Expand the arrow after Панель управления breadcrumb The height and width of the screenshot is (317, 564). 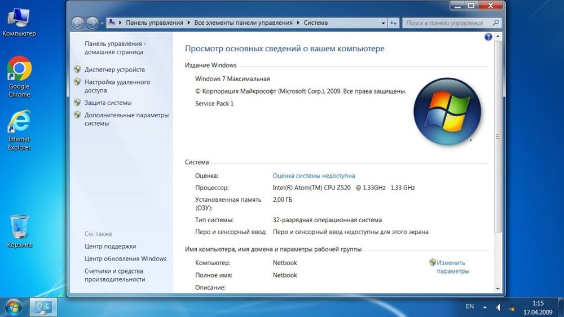(x=188, y=23)
